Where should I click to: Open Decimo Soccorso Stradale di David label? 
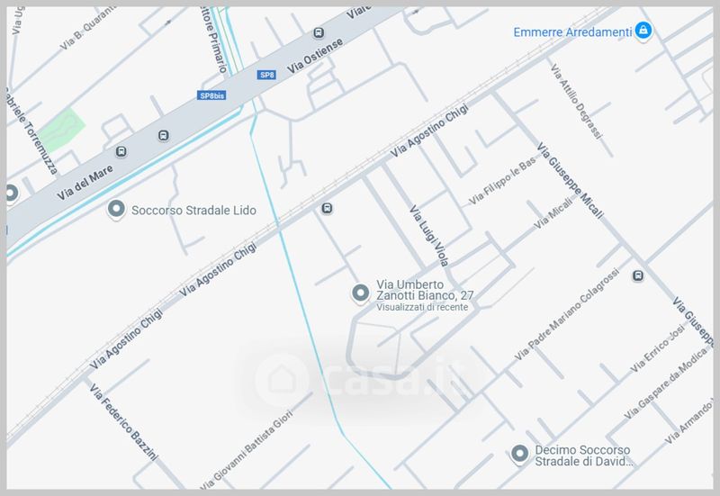(583, 455)
